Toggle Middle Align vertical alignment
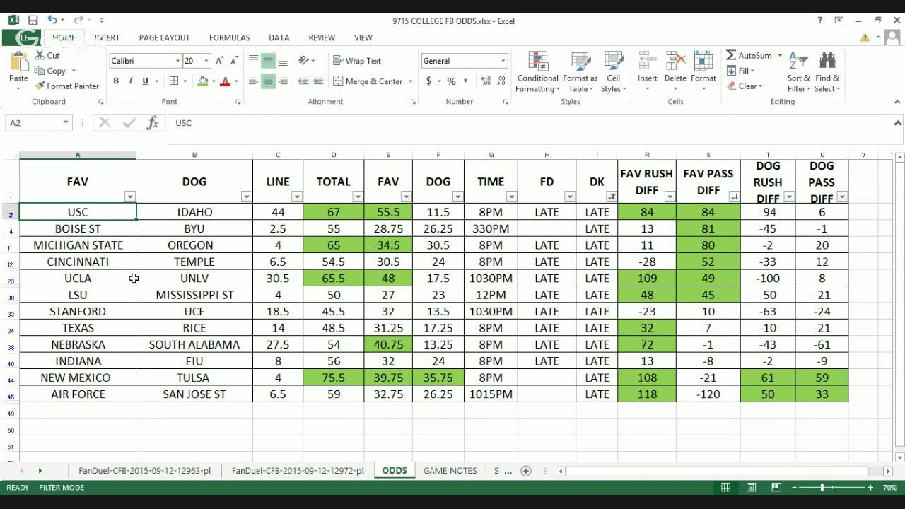The height and width of the screenshot is (509, 905). 268,61
